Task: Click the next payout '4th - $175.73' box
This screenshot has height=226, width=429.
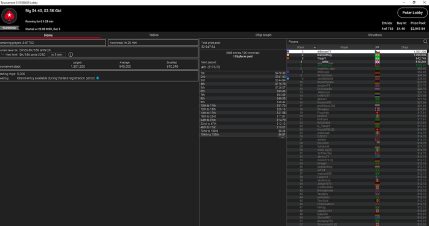Action: pos(210,67)
